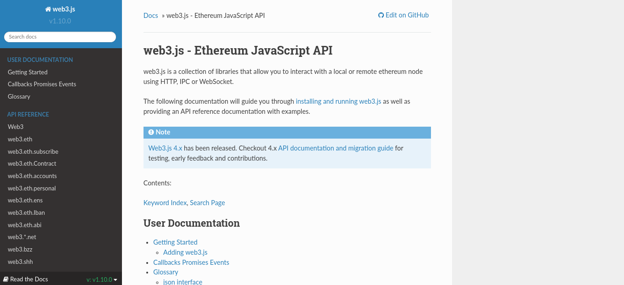Click the Search Page link
The height and width of the screenshot is (285, 624).
[207, 202]
